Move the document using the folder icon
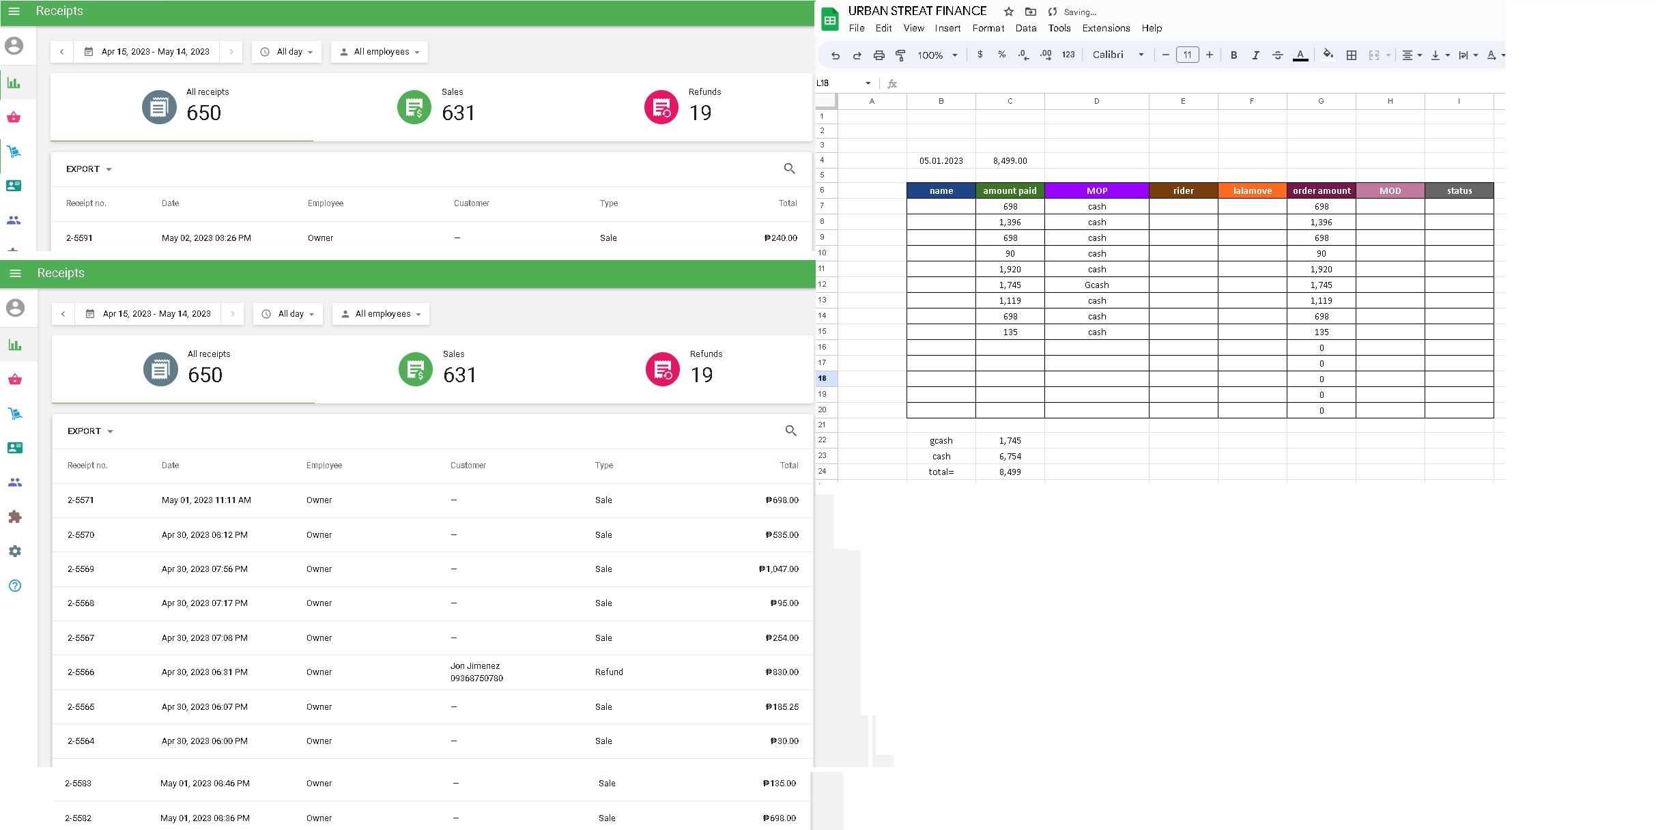The image size is (1656, 830). 1031,12
